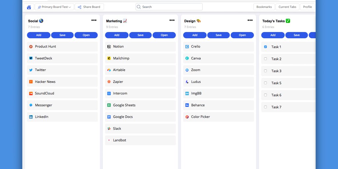Viewport: 338px width, 169px height.
Task: Click the Google Sheets favicon
Action: (x=109, y=105)
